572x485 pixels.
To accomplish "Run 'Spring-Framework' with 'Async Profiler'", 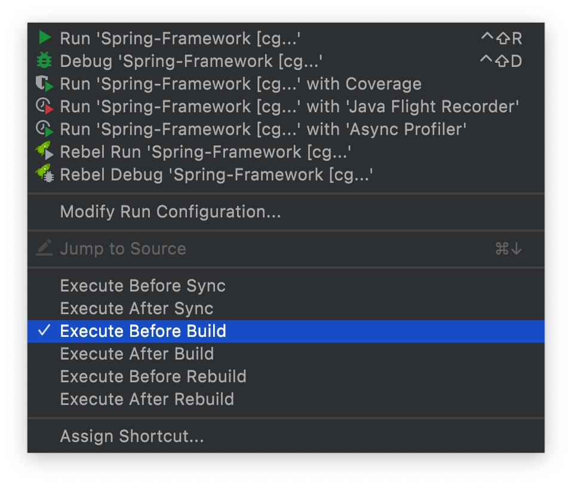I will coord(263,130).
